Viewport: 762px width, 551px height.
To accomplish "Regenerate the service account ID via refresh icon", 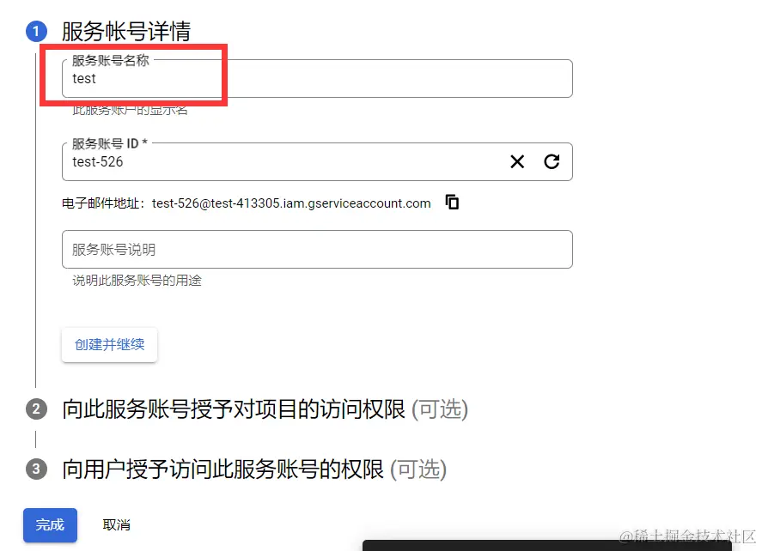I will click(x=552, y=161).
